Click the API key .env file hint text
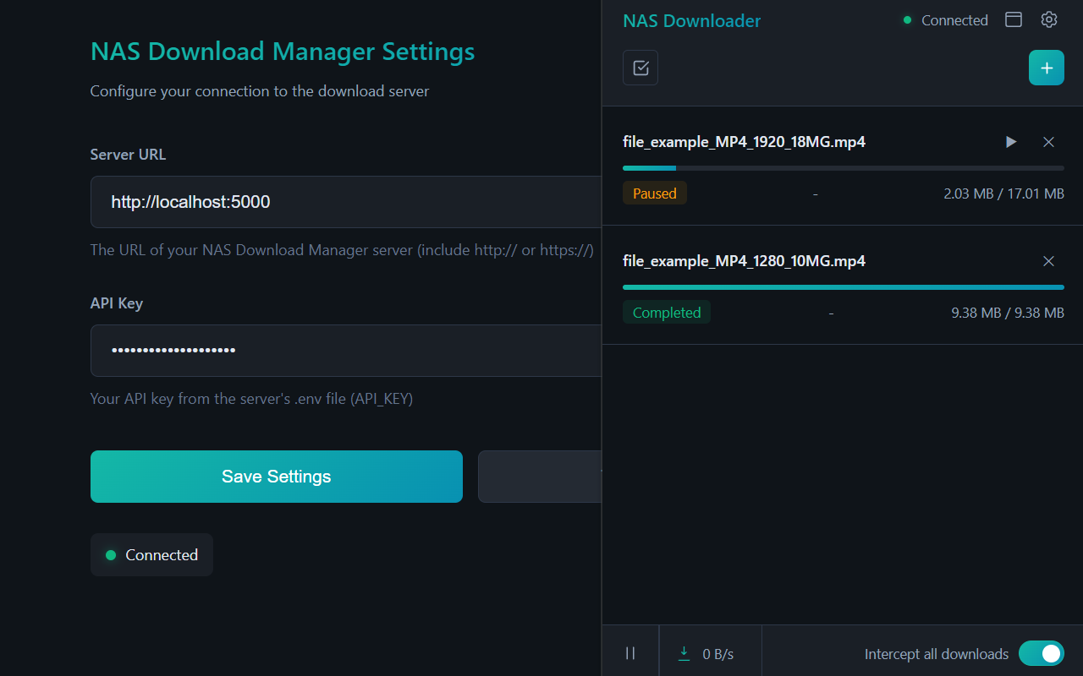 pyautogui.click(x=251, y=399)
